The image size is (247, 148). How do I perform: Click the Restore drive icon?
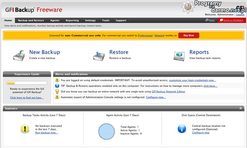99,56
